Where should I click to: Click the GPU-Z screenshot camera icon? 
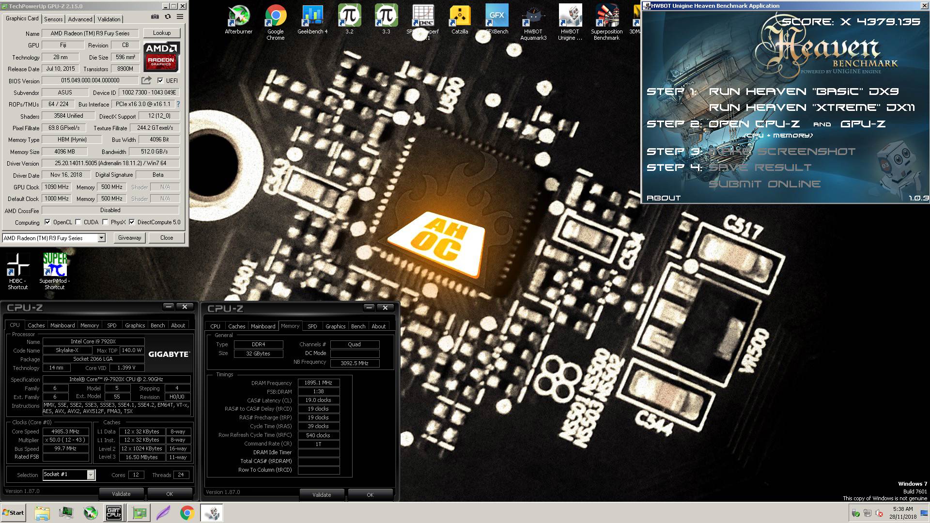155,17
